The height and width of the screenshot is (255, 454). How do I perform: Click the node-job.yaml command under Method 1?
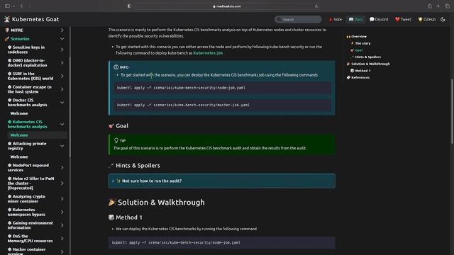(176, 243)
